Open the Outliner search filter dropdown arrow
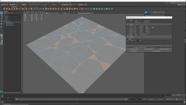The width and height of the screenshot is (186, 105). [x=22, y=15]
